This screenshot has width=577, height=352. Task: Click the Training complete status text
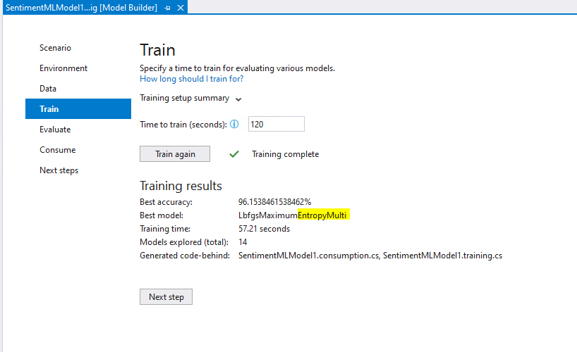click(285, 154)
